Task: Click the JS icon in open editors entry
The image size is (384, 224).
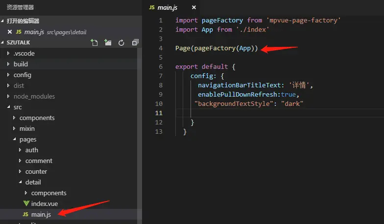Action: click(19, 32)
